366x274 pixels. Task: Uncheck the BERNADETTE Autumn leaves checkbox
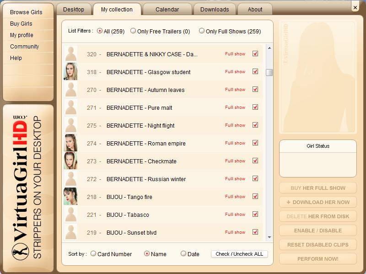[255, 90]
